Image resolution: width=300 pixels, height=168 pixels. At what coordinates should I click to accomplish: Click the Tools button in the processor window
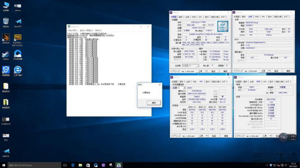point(200,71)
